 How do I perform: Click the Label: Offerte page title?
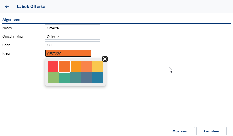(x=31, y=6)
